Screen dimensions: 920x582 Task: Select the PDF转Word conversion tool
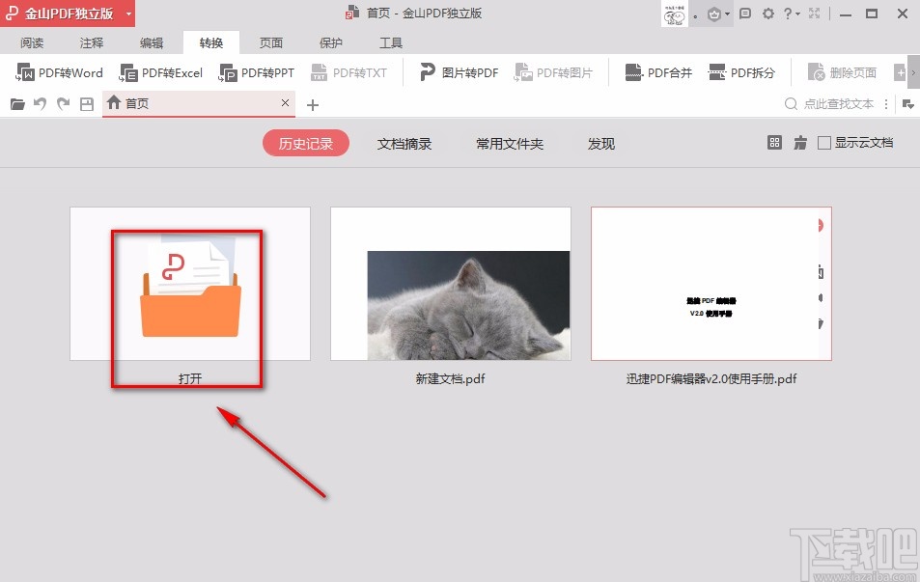(59, 71)
